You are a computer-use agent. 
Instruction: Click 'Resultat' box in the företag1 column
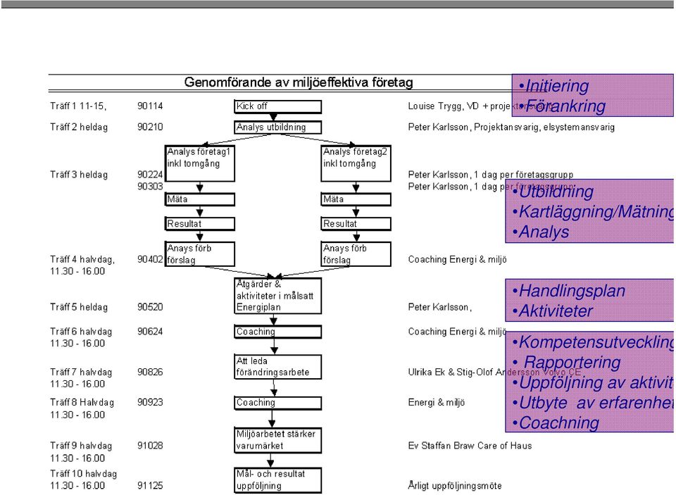coord(200,224)
